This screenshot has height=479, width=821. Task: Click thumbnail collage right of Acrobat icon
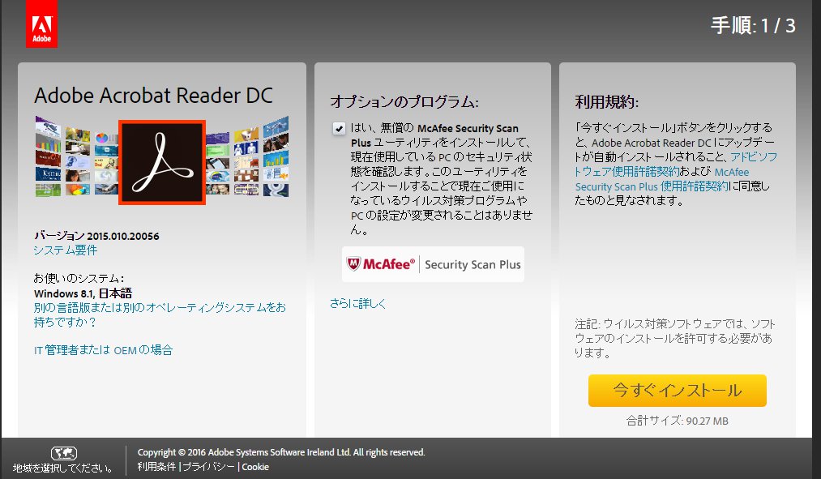247,158
